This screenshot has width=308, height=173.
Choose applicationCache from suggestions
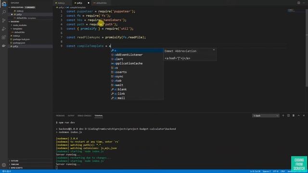click(137, 63)
